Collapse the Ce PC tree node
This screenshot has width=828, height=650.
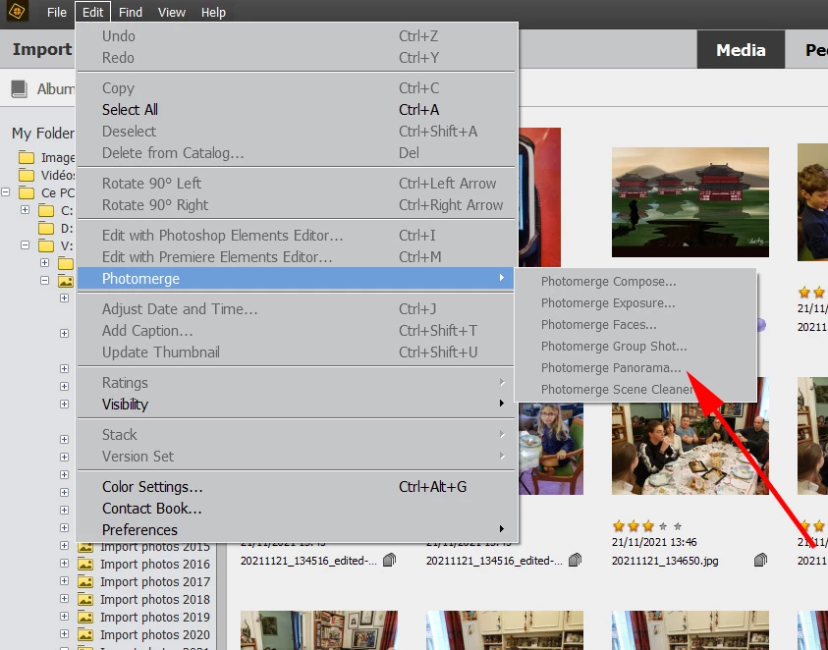click(x=6, y=192)
